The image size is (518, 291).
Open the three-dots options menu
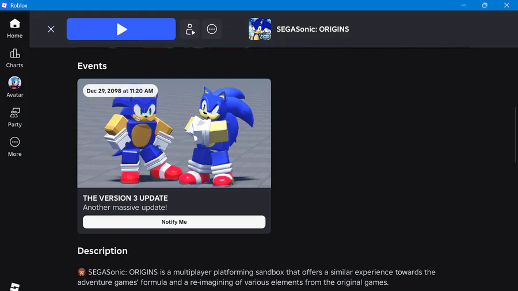(x=212, y=29)
